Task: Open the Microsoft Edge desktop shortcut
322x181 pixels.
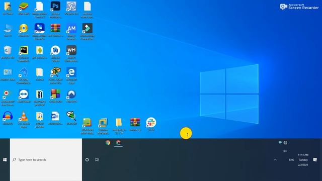Action: (x=71, y=76)
